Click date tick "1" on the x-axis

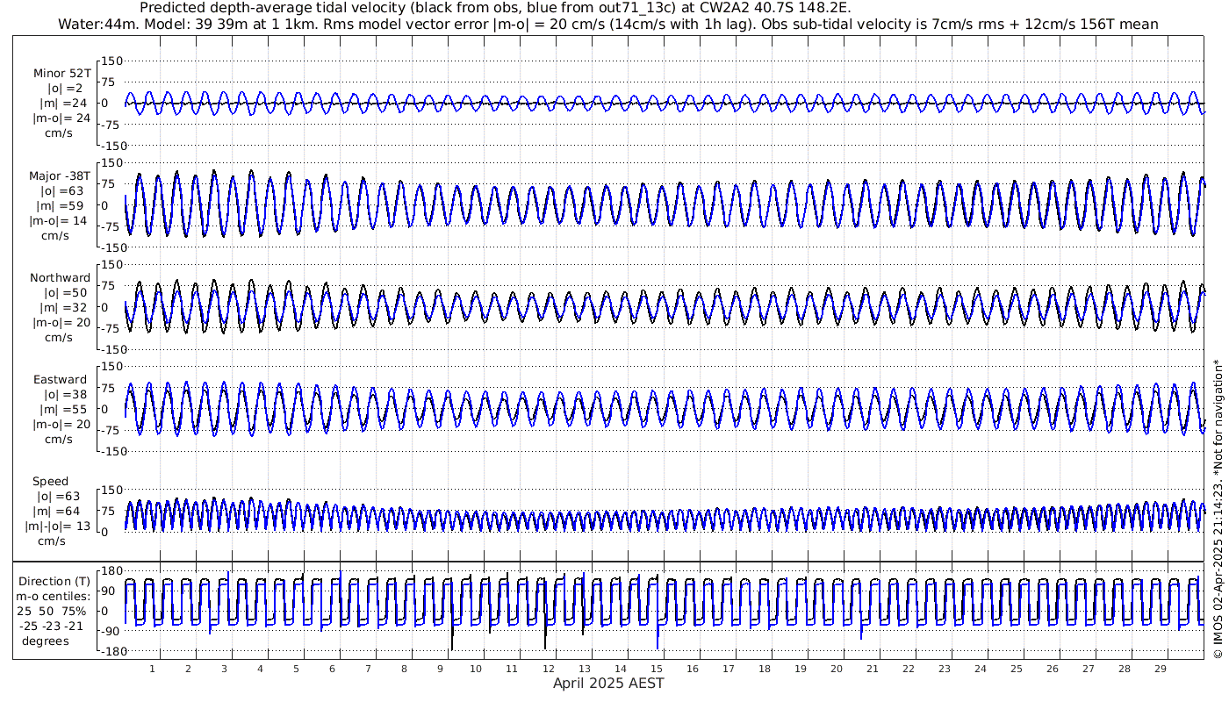coord(152,669)
